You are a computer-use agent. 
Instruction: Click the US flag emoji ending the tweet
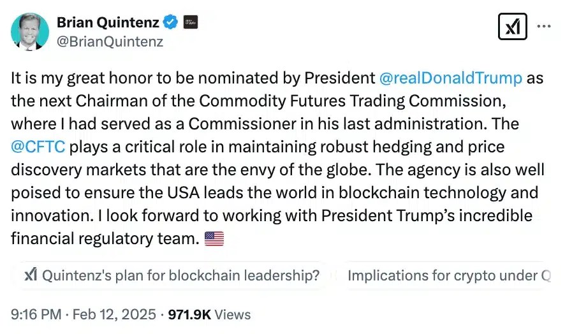pos(214,239)
